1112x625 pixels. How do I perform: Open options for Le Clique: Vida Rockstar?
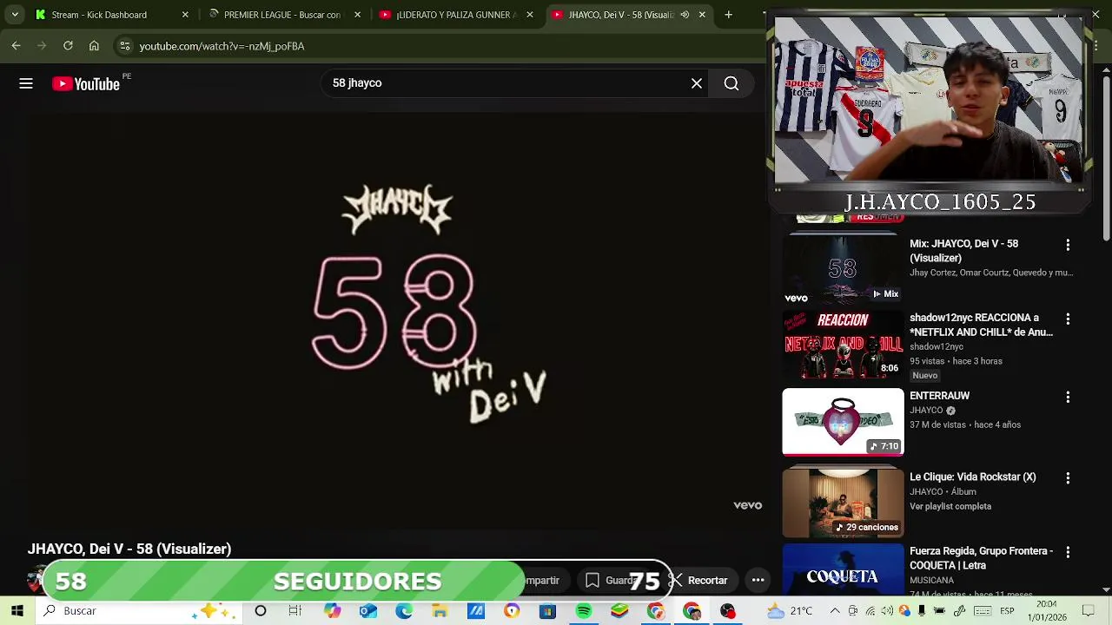tap(1068, 478)
